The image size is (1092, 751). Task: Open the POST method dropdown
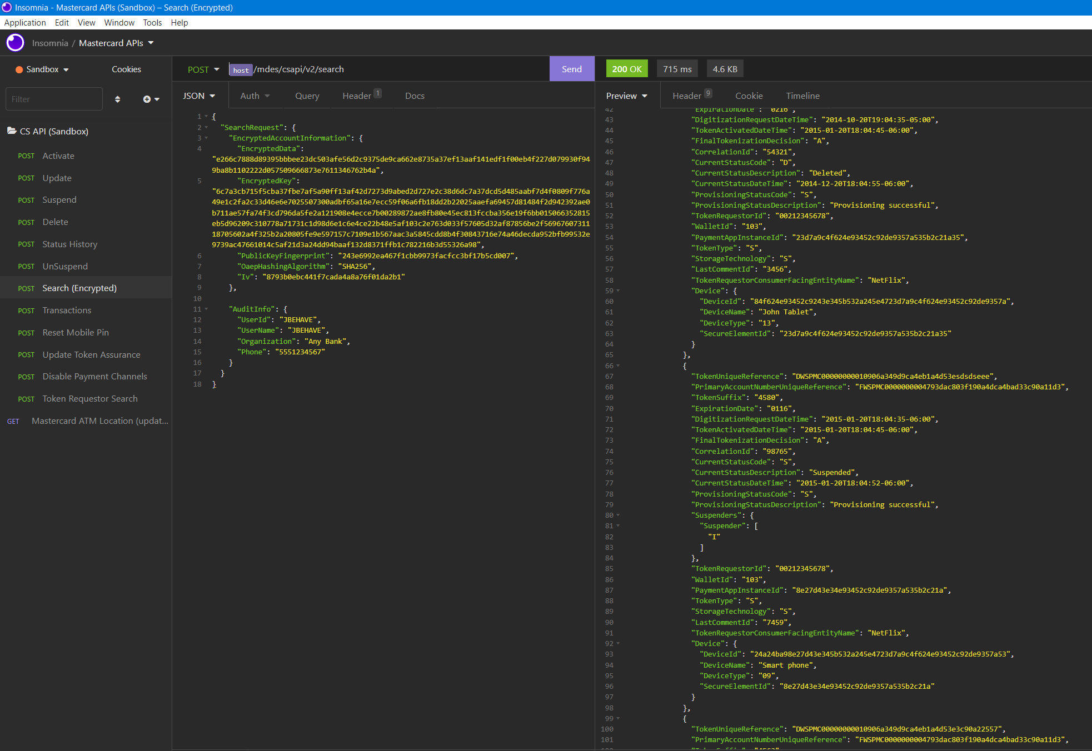point(203,69)
